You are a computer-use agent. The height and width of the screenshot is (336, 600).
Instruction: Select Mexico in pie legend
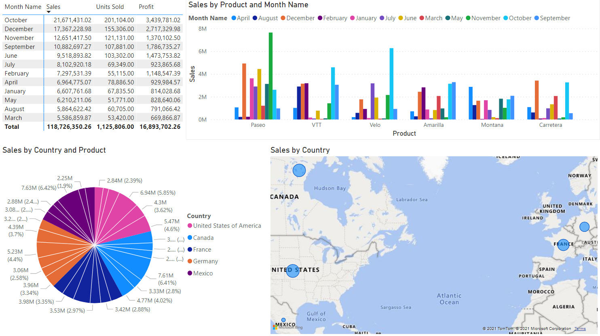click(200, 273)
